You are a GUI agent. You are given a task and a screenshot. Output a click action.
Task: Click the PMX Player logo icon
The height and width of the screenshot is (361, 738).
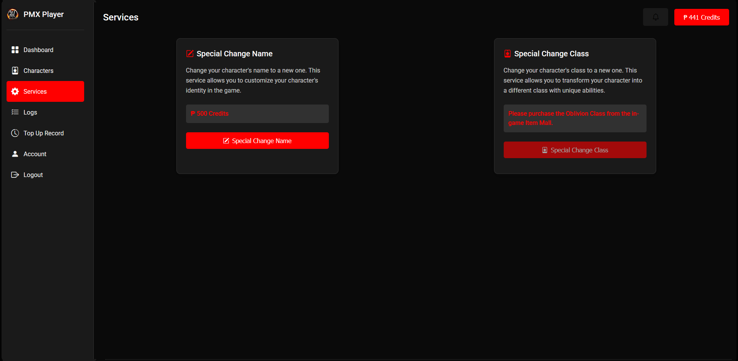pos(13,14)
